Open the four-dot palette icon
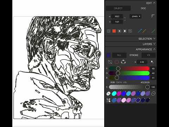Screen dimensions: 169x127 coord(108,100)
